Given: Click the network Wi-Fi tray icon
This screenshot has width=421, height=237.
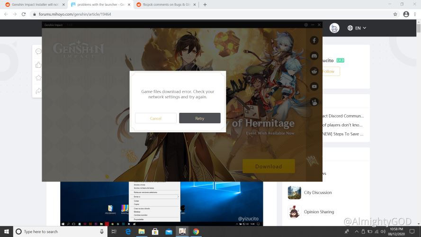Looking at the screenshot, I should tap(376, 232).
